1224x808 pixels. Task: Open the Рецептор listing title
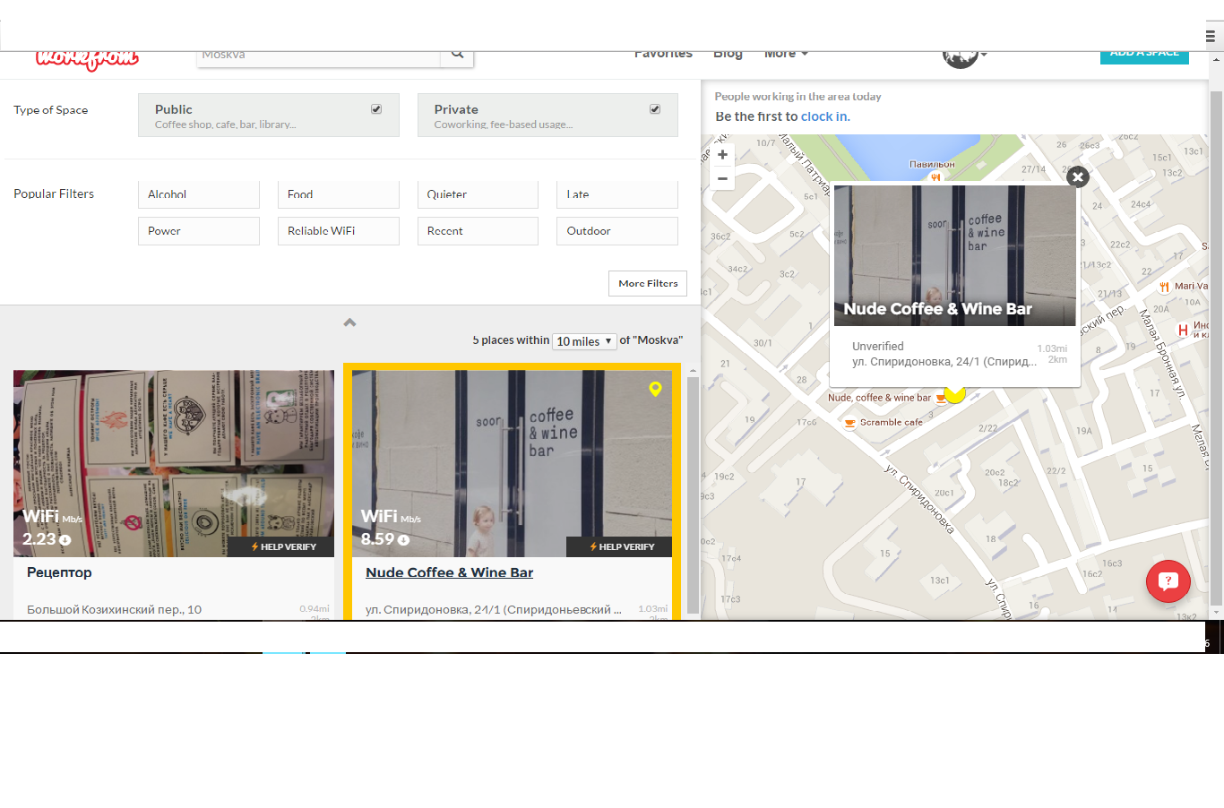(x=59, y=572)
